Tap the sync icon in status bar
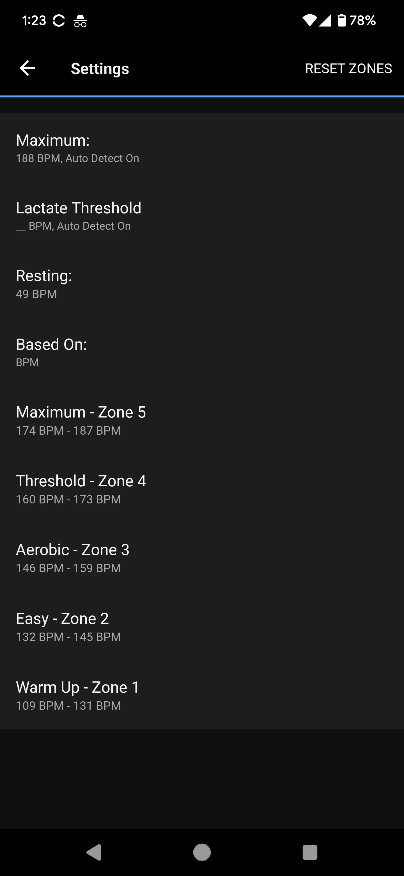Screen dimensions: 404x876 point(59,21)
